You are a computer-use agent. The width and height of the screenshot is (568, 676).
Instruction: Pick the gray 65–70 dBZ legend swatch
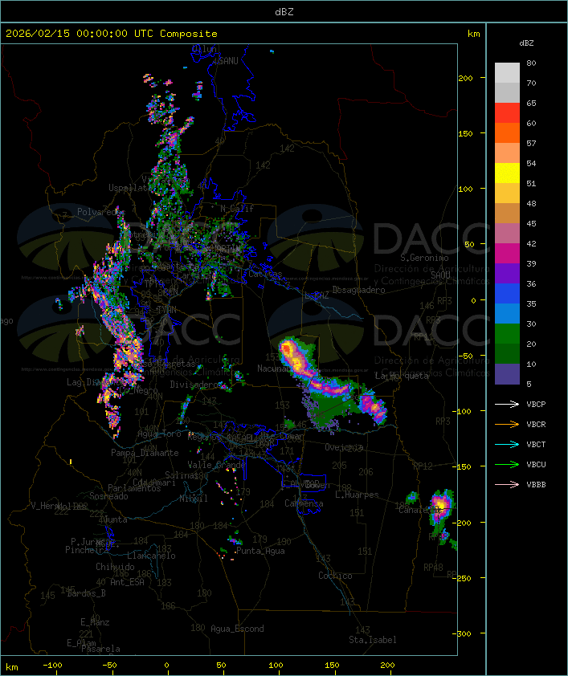tap(507, 92)
